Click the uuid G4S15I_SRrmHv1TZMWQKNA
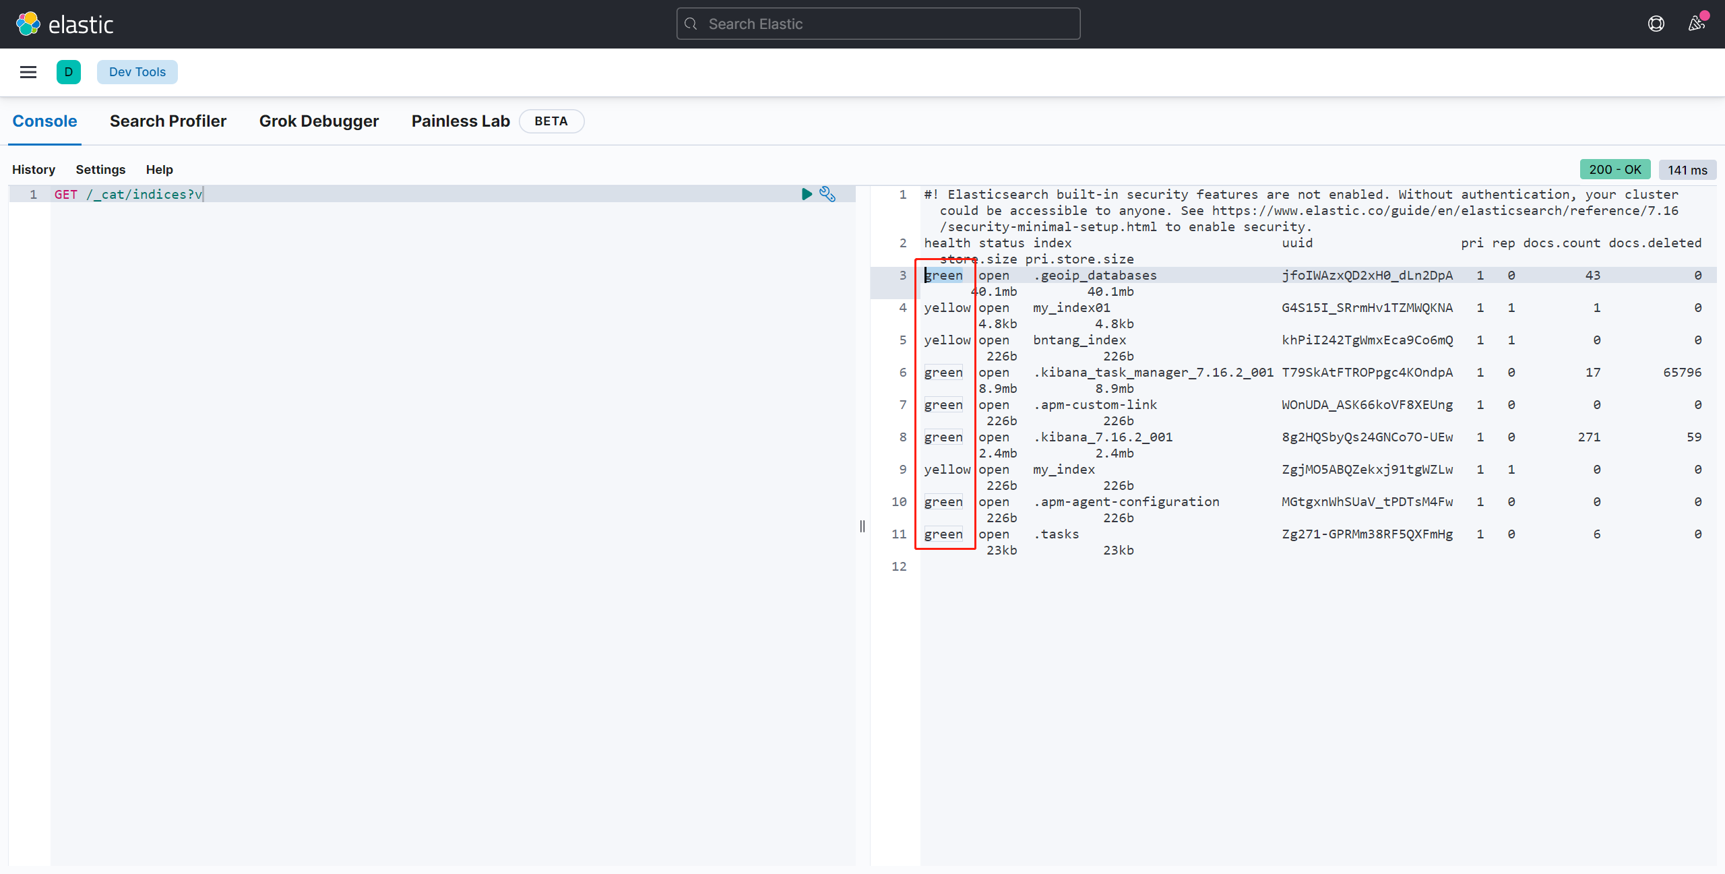1725x874 pixels. tap(1367, 307)
